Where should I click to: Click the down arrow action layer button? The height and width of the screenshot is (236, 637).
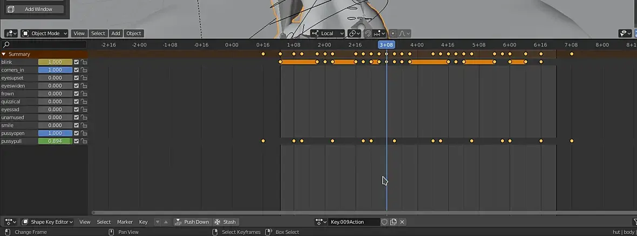[158, 222]
